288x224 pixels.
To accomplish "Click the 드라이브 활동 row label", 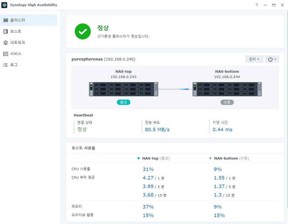I will (82, 215).
